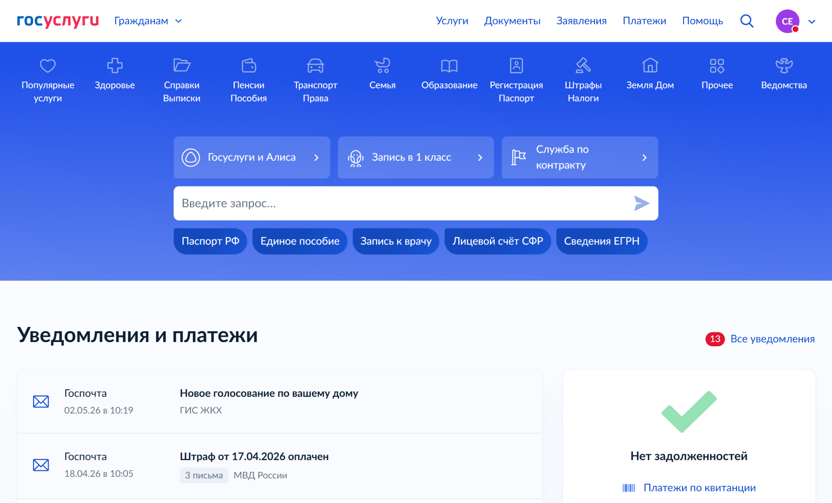Image resolution: width=832 pixels, height=503 pixels.
Task: Open the Услуги menu item
Action: tap(452, 21)
